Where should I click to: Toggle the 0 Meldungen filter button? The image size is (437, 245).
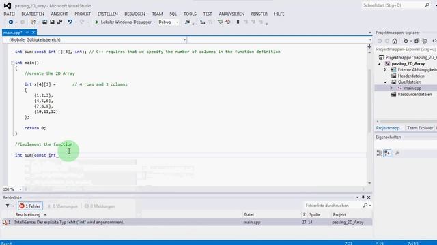[100, 206]
